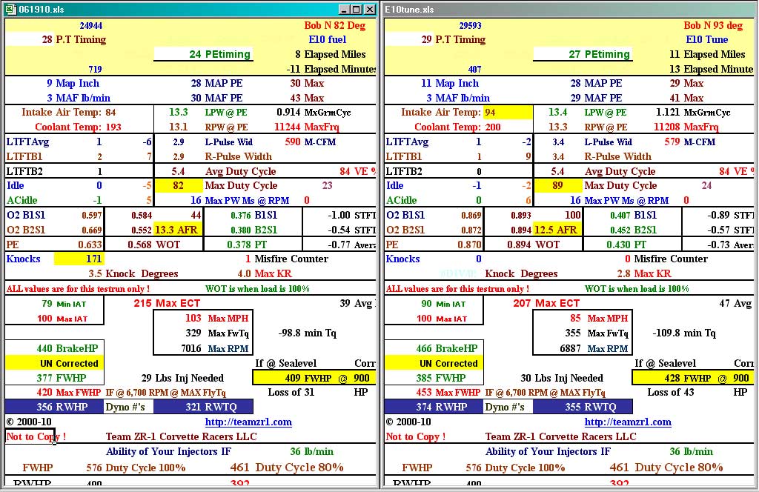
Task: Maximize the 061910.xls workbook window
Action: coord(357,10)
